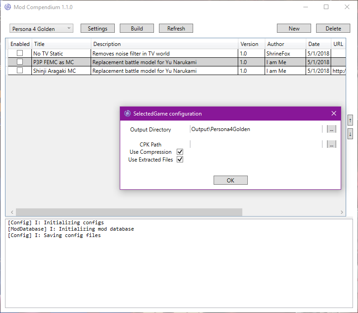Image resolution: width=358 pixels, height=313 pixels.
Task: Browse for Output Directory with ellipsis button
Action: coord(331,129)
